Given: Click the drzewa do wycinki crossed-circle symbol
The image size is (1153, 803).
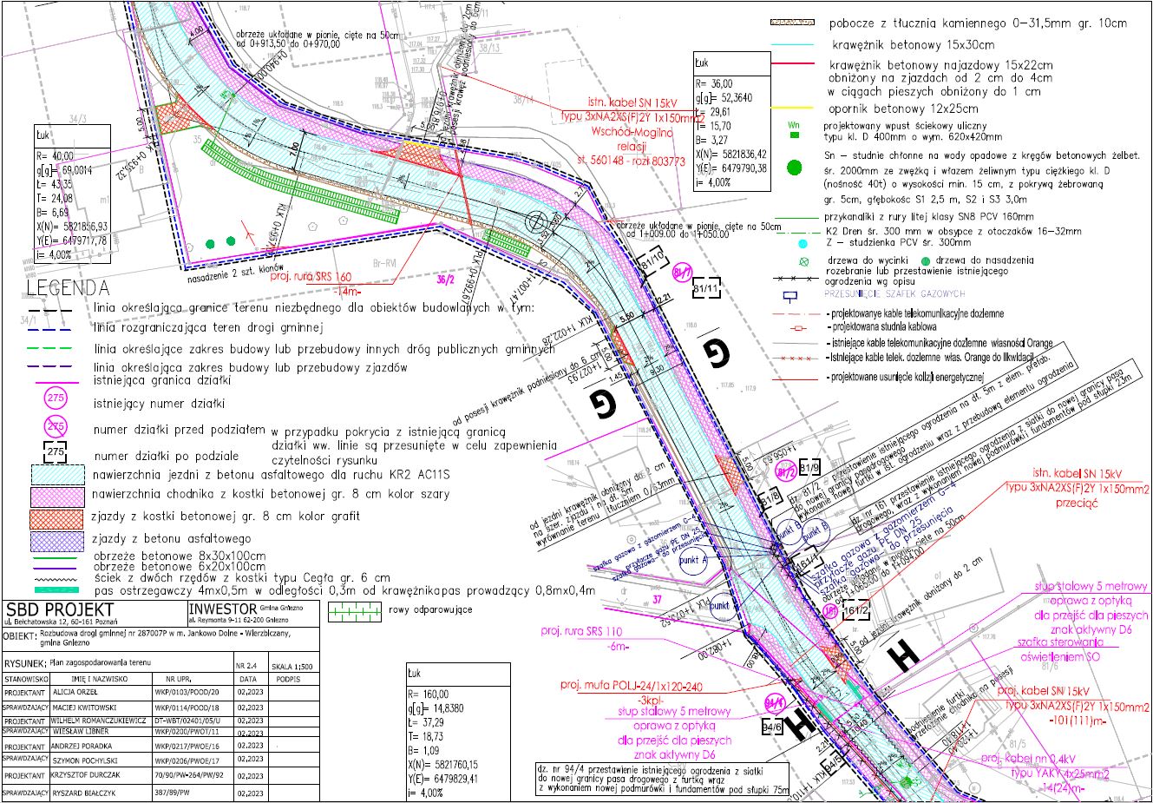Looking at the screenshot, I should point(803,260).
